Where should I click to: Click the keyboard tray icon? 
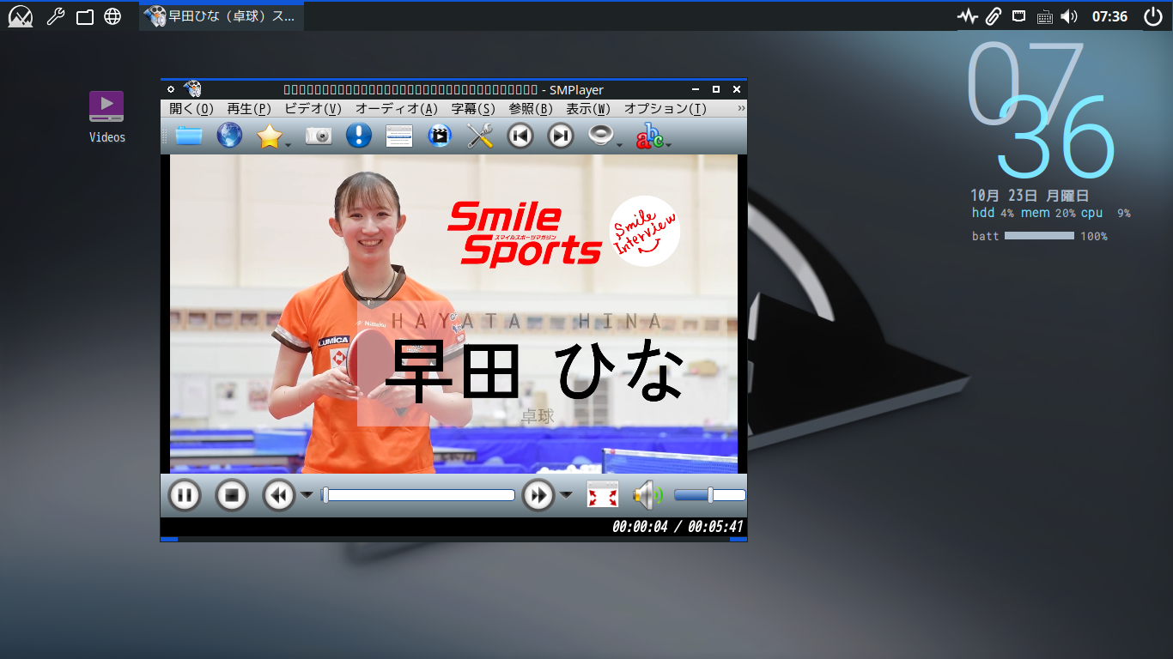tap(1045, 16)
